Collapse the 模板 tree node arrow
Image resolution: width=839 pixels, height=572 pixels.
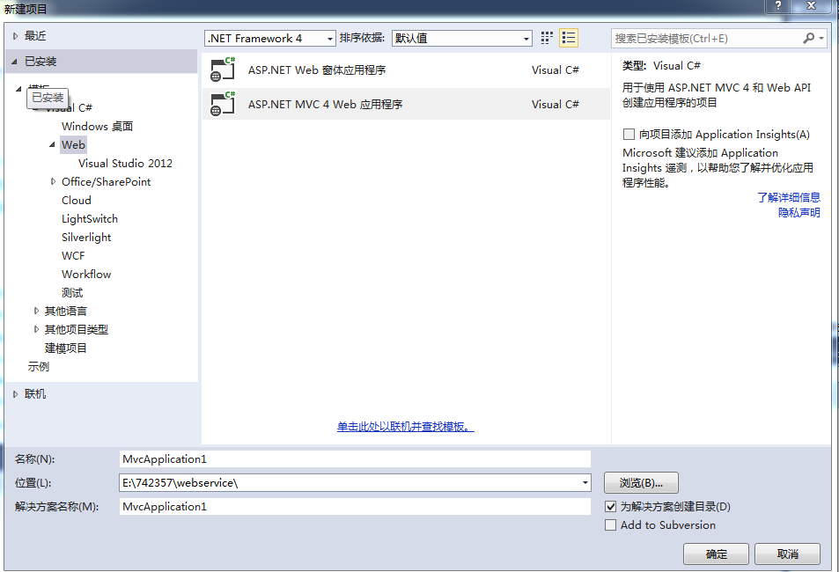18,89
